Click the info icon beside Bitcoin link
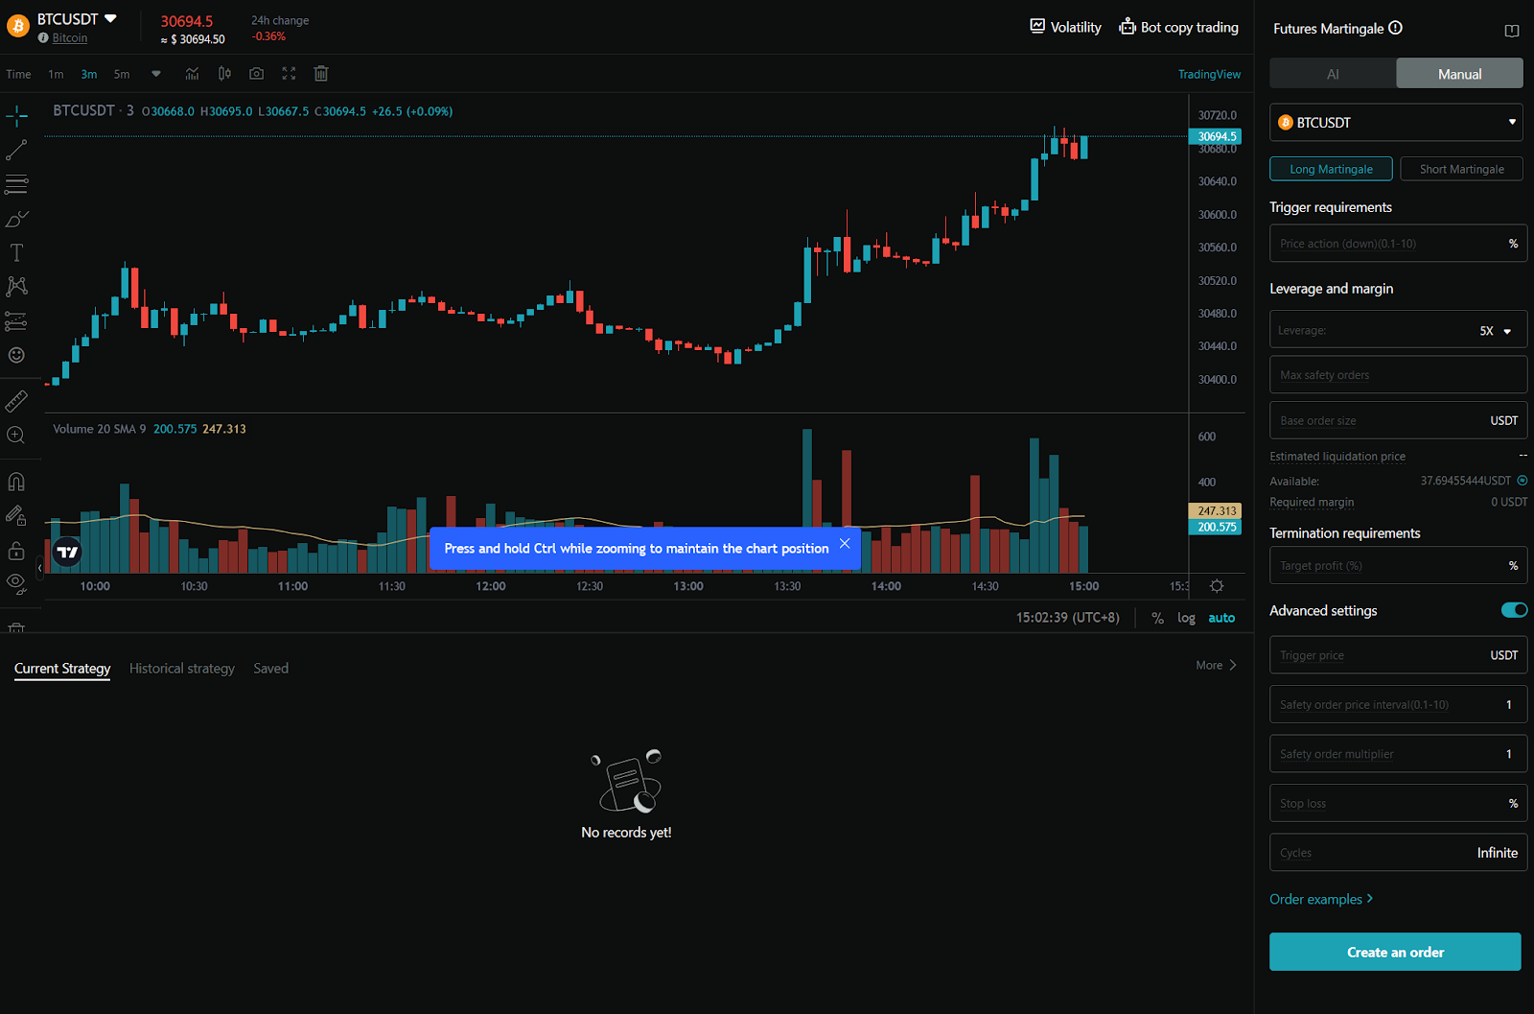 (x=43, y=38)
